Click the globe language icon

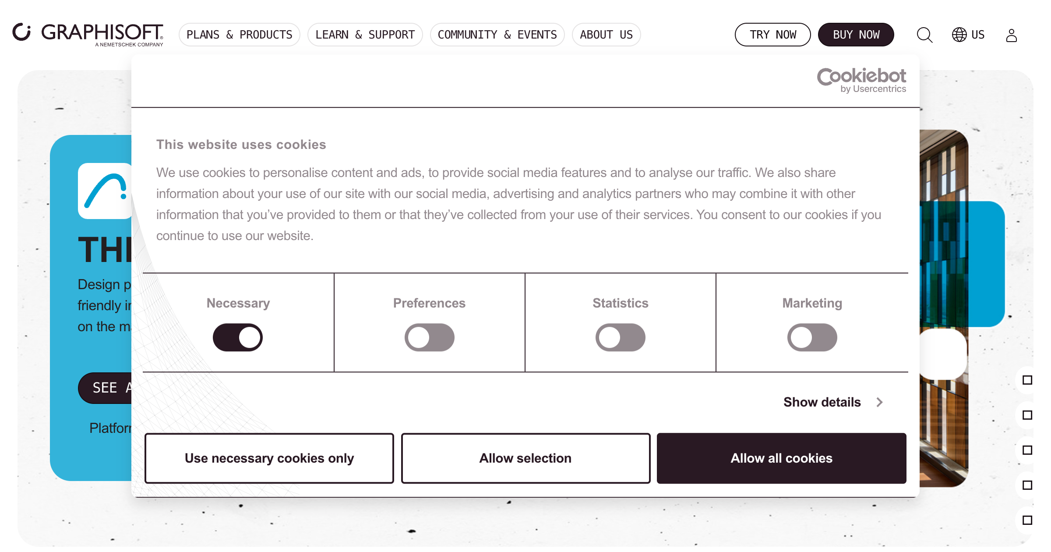coord(959,35)
